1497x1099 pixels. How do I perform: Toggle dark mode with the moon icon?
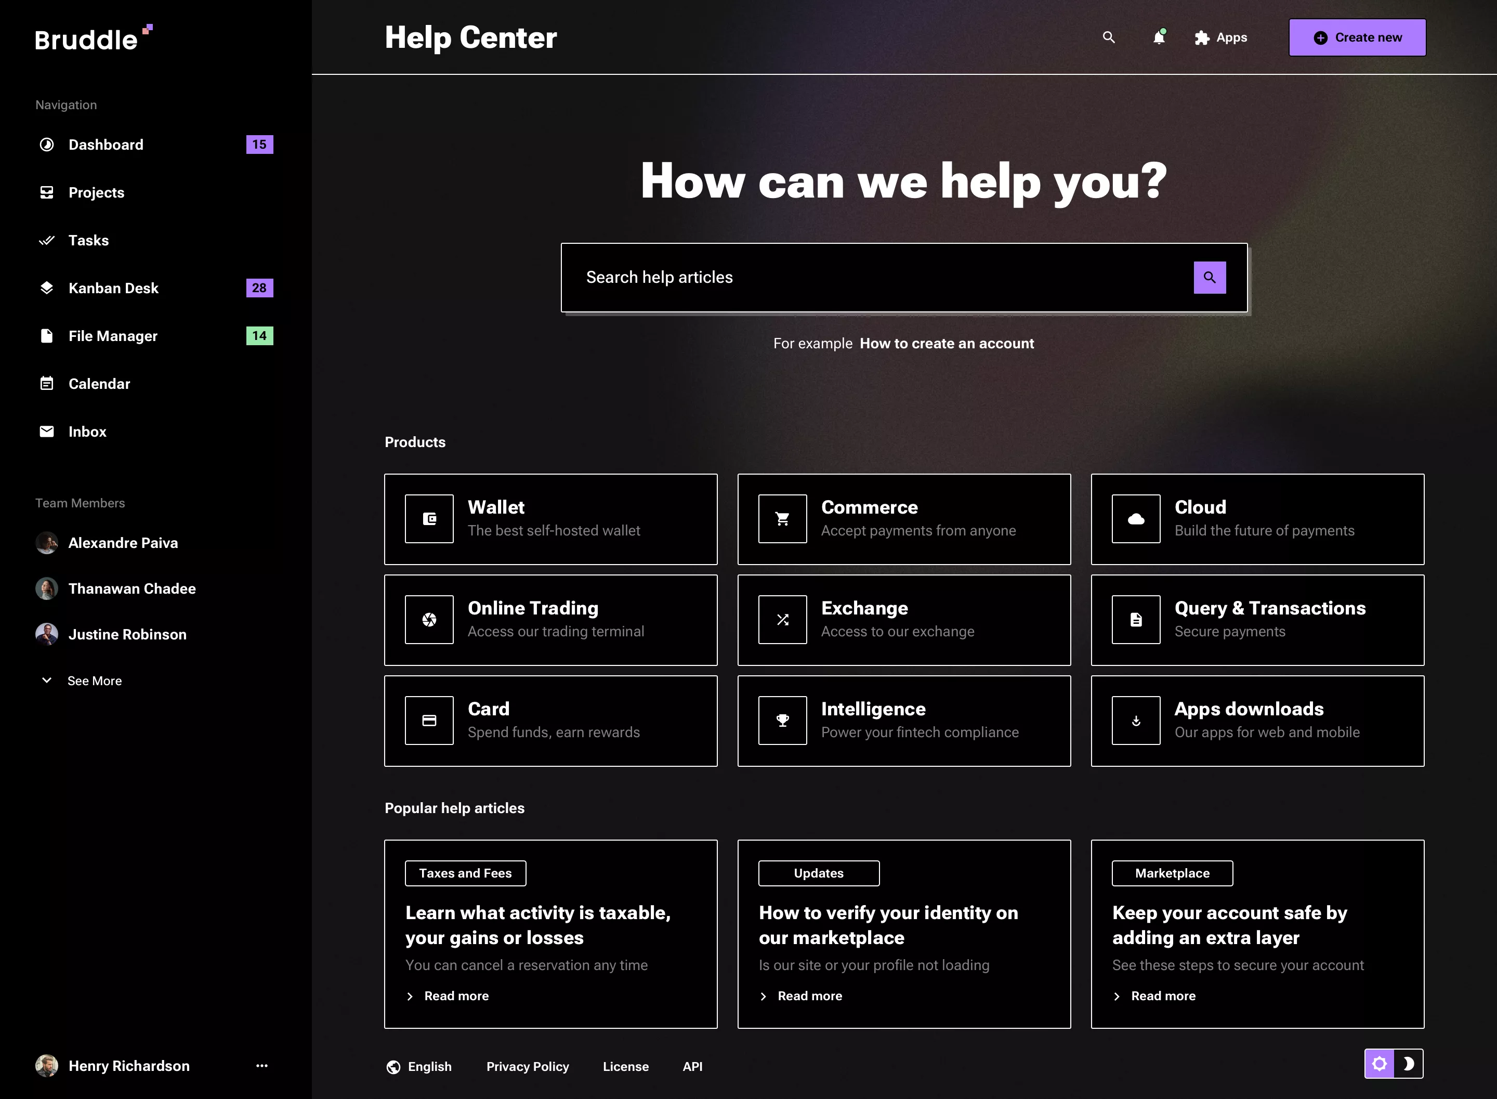[1409, 1064]
